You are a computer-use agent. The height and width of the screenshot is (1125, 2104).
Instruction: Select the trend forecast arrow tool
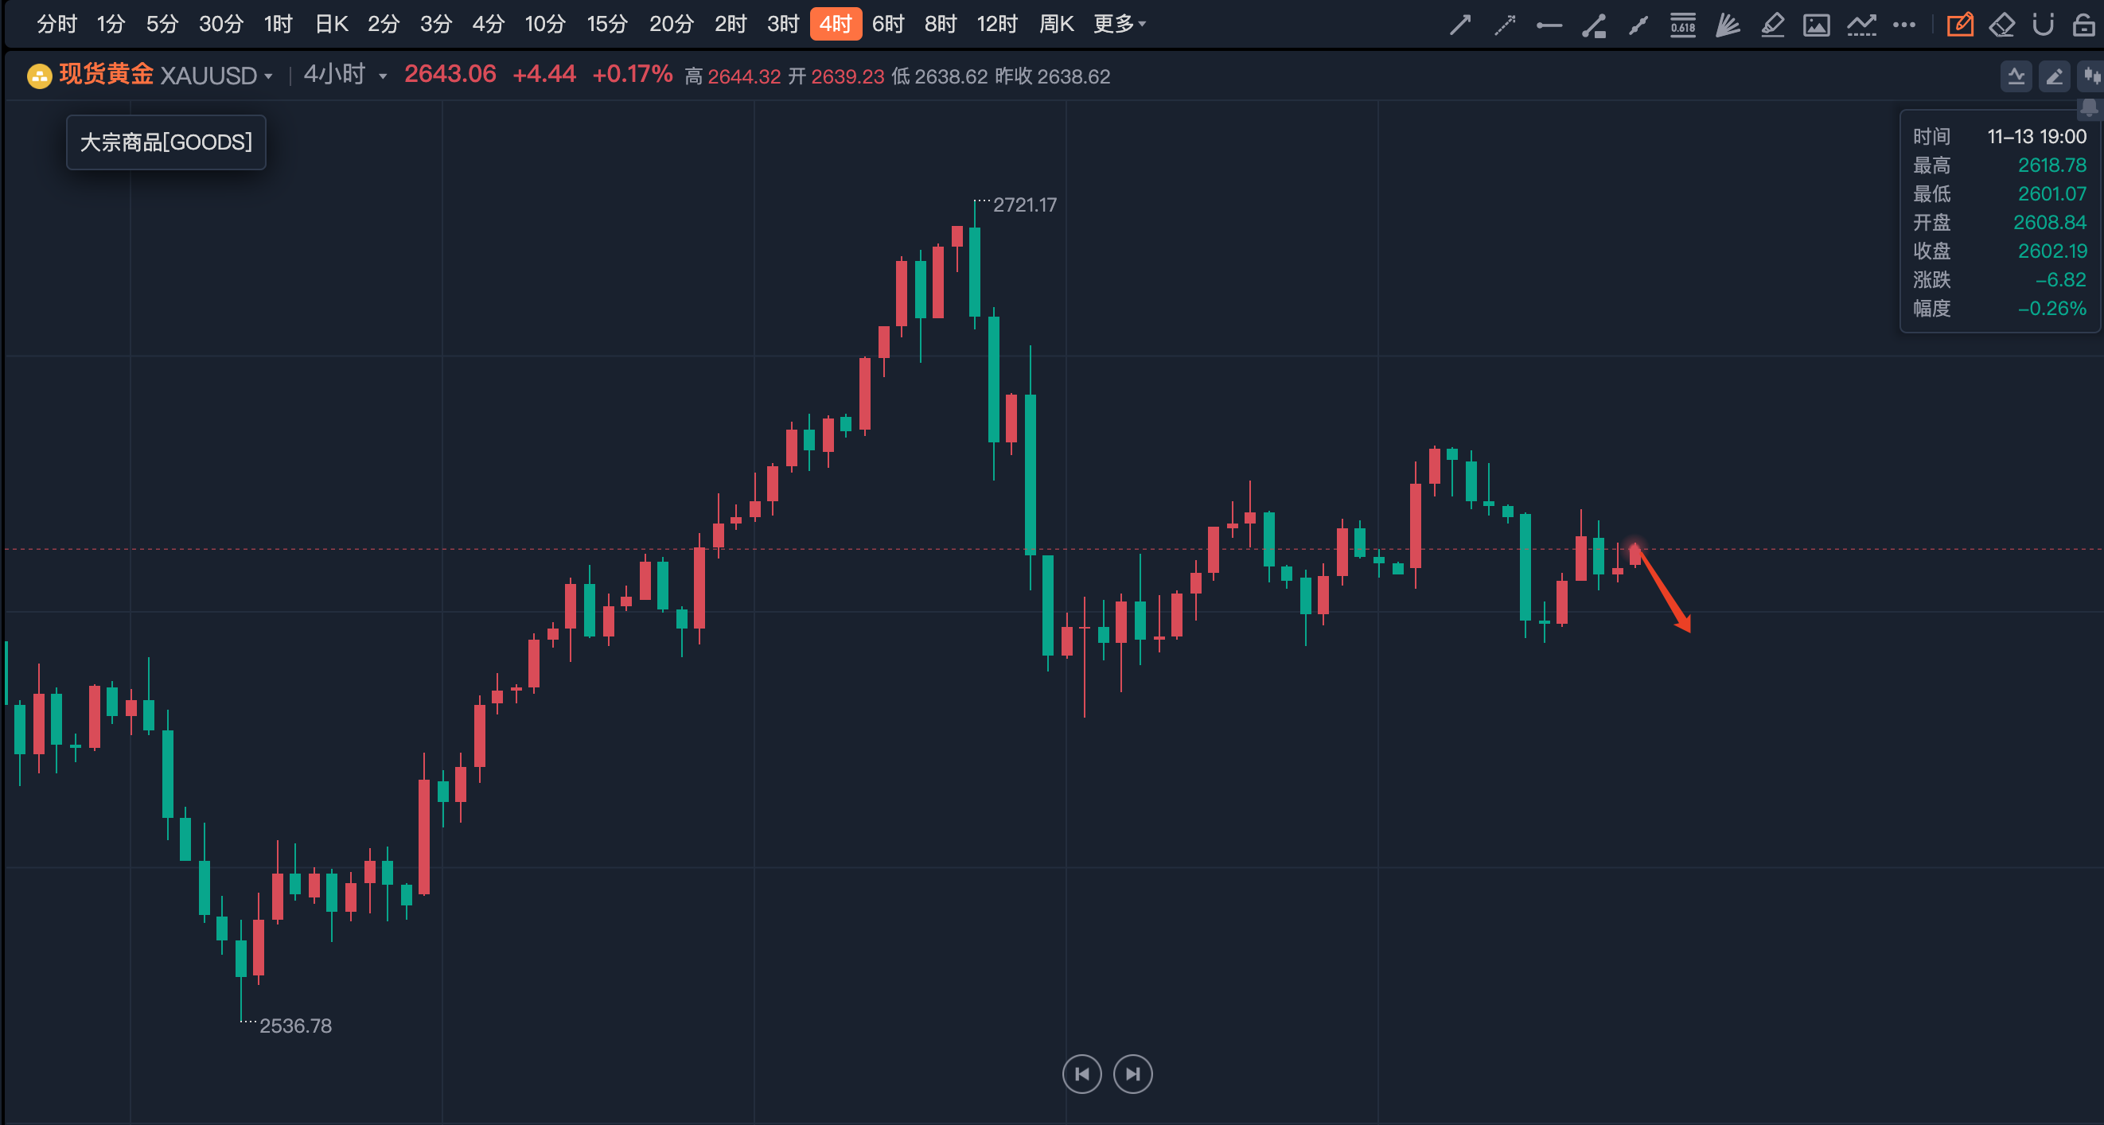[1861, 25]
